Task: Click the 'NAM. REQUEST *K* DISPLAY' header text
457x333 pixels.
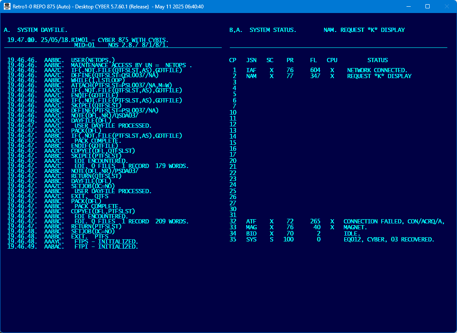Action: tap(364, 30)
